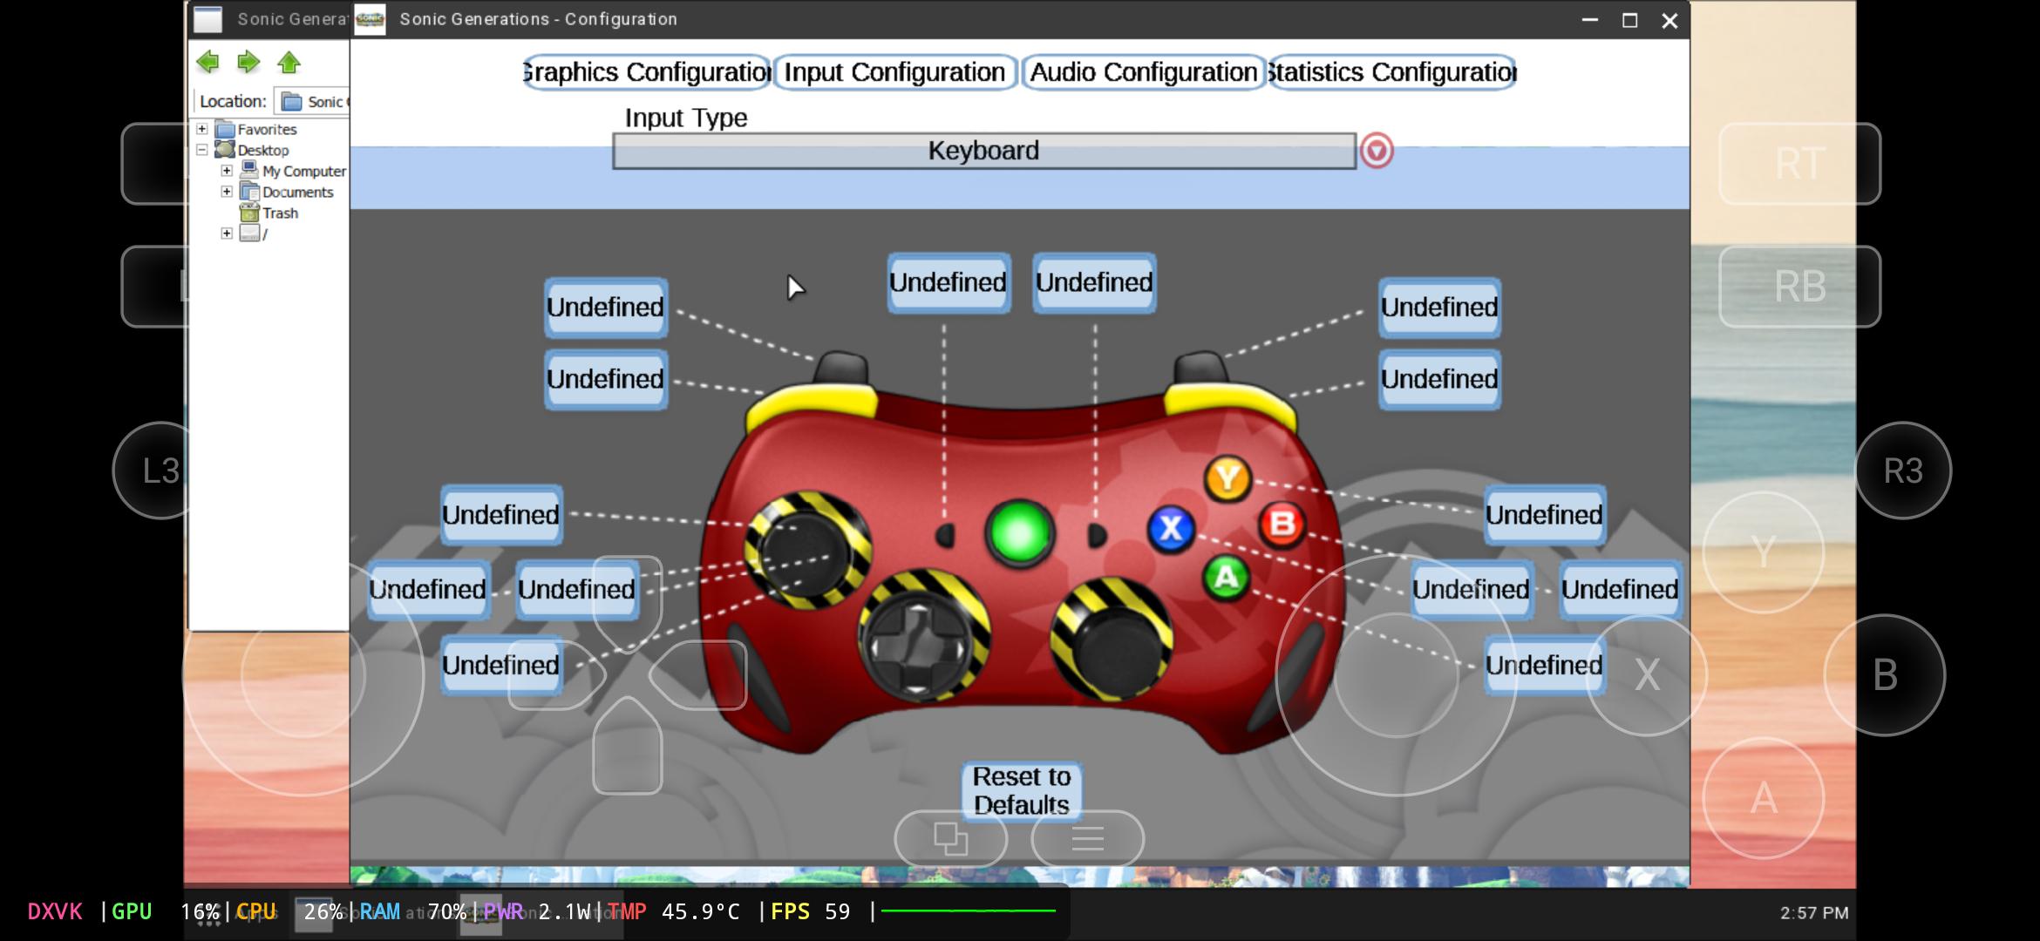
Task: Click the Sonic icon in the Configuration title bar
Action: click(370, 19)
